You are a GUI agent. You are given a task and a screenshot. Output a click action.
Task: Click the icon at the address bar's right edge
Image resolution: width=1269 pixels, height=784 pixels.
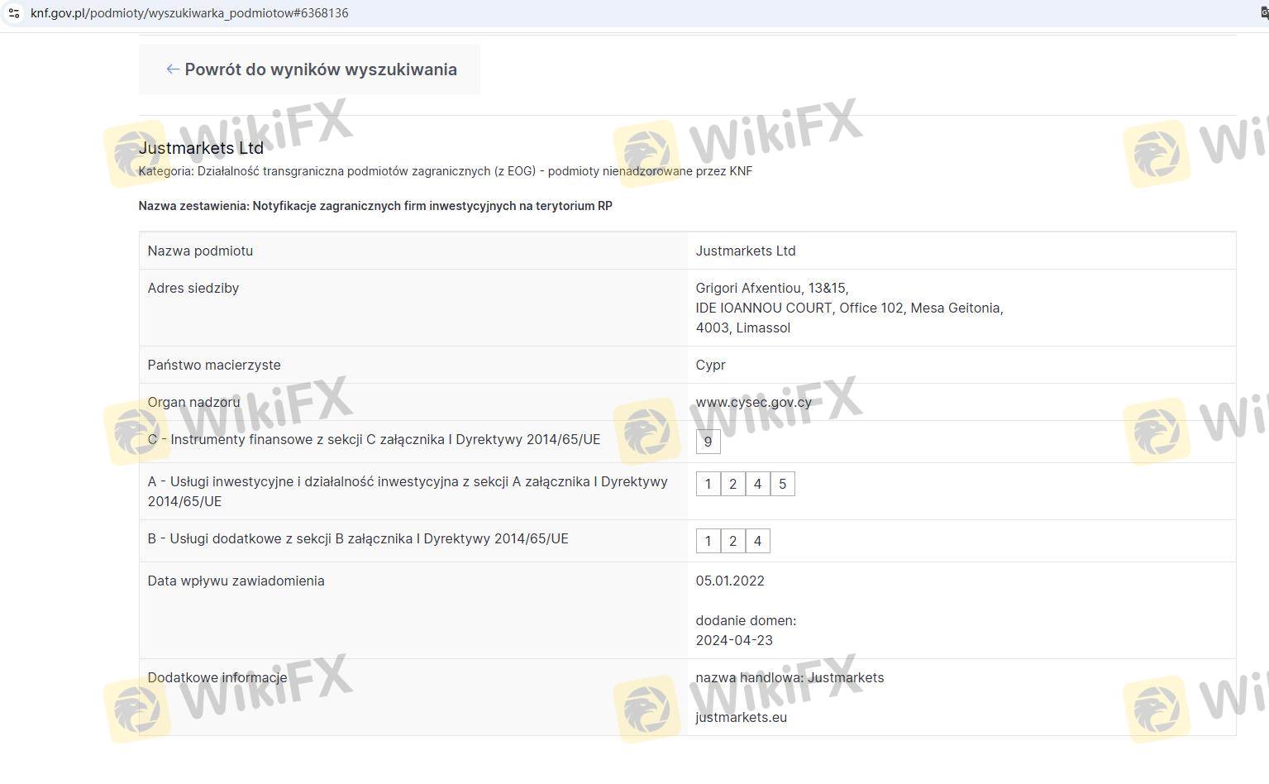[1263, 13]
